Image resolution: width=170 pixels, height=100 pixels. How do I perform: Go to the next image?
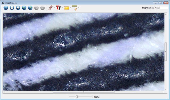(x=30, y=8)
